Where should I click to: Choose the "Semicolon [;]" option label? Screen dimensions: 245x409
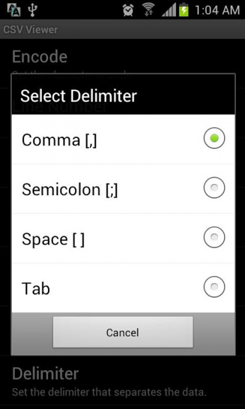[70, 190]
